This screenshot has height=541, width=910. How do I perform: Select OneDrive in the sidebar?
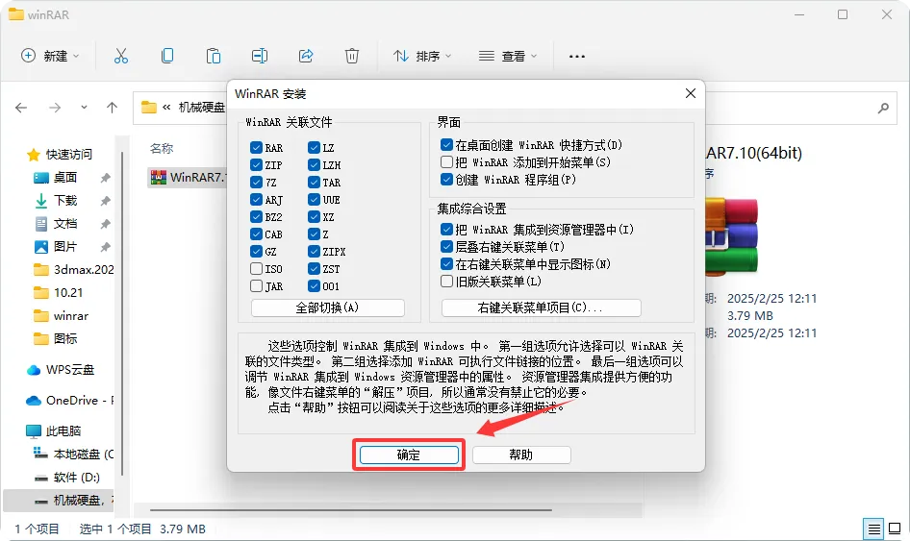[x=70, y=401]
